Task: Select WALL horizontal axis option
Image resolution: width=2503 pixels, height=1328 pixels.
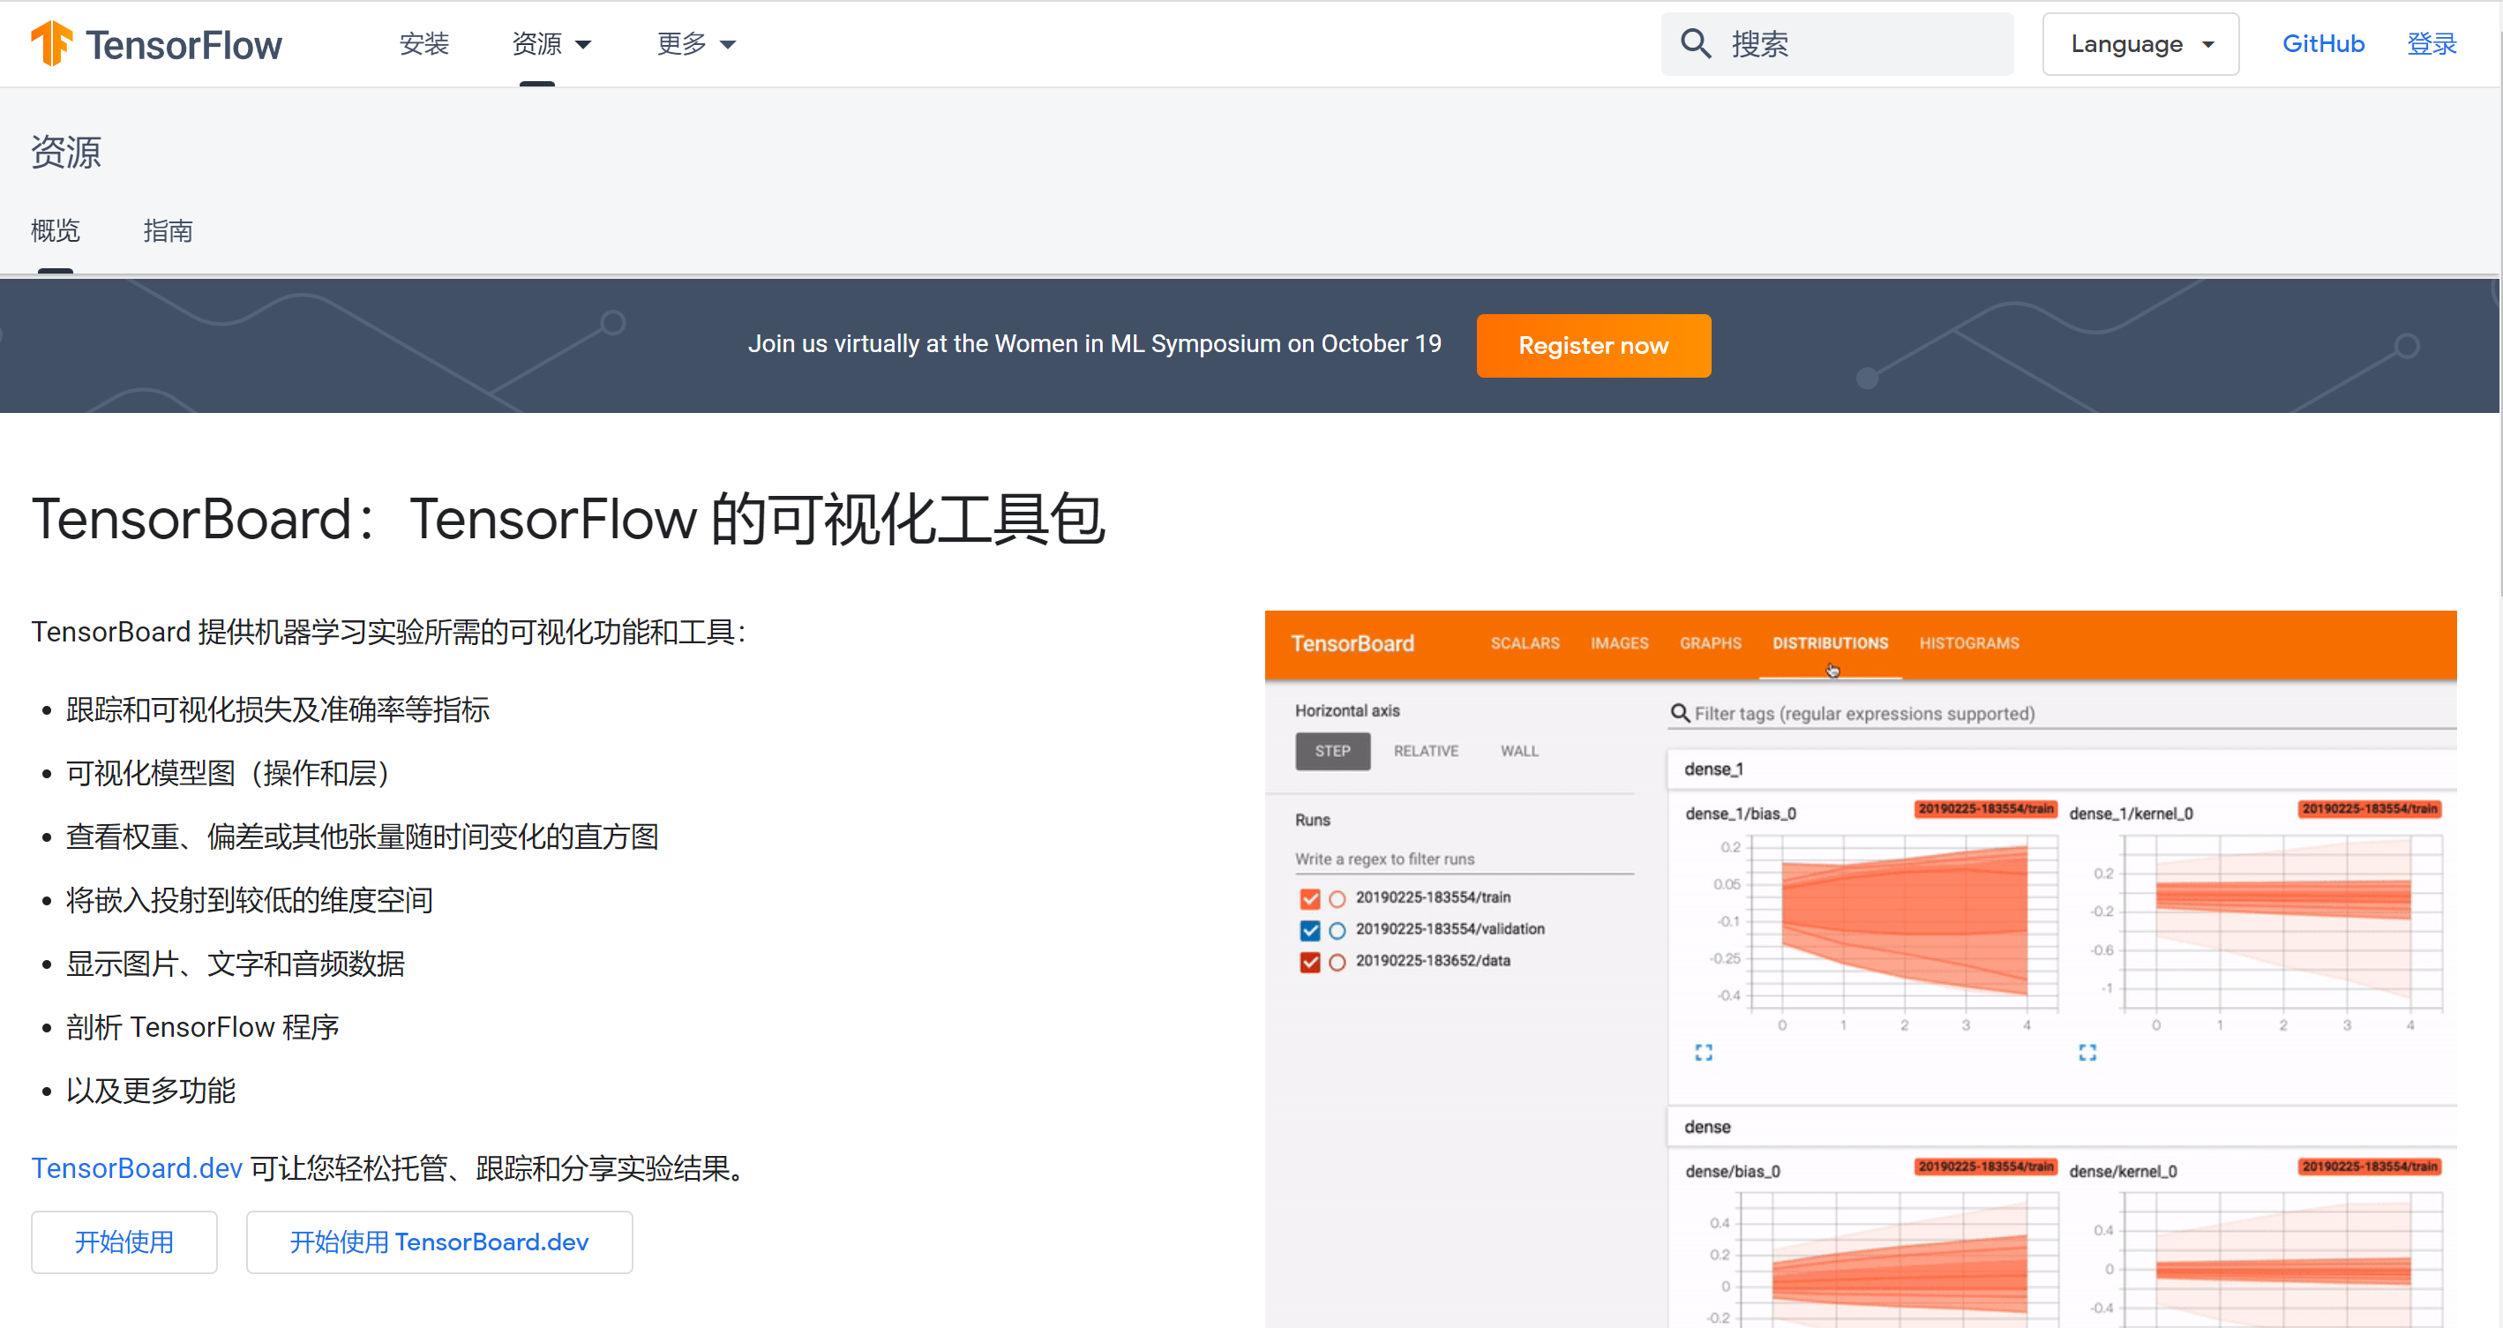Action: 1518,751
